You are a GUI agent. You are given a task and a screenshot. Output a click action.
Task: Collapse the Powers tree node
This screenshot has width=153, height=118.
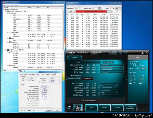point(8,65)
